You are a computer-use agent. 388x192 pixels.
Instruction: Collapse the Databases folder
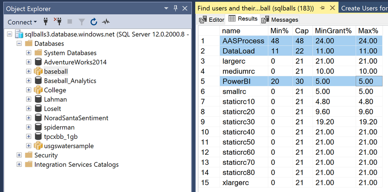[19, 44]
